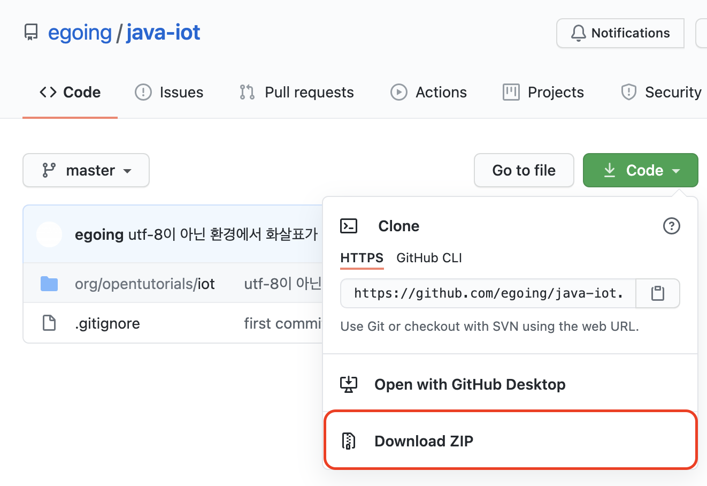707x486 pixels.
Task: Click egoing author name in commit header
Action: pyautogui.click(x=99, y=234)
